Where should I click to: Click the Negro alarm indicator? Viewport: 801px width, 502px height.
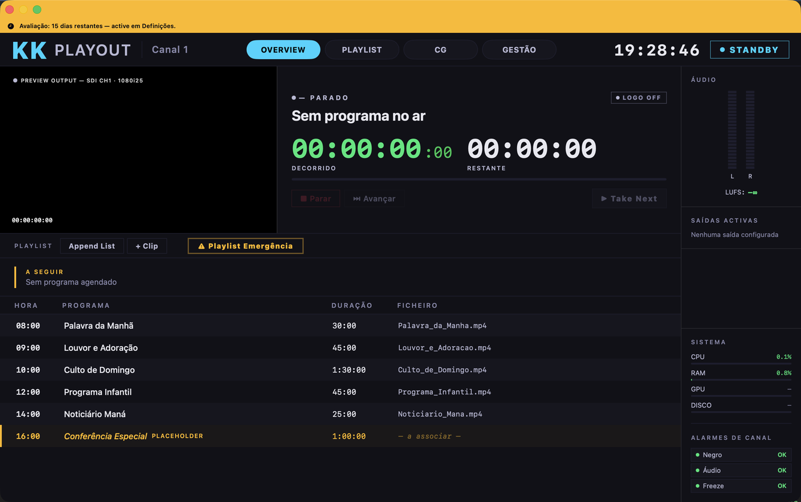coord(741,455)
